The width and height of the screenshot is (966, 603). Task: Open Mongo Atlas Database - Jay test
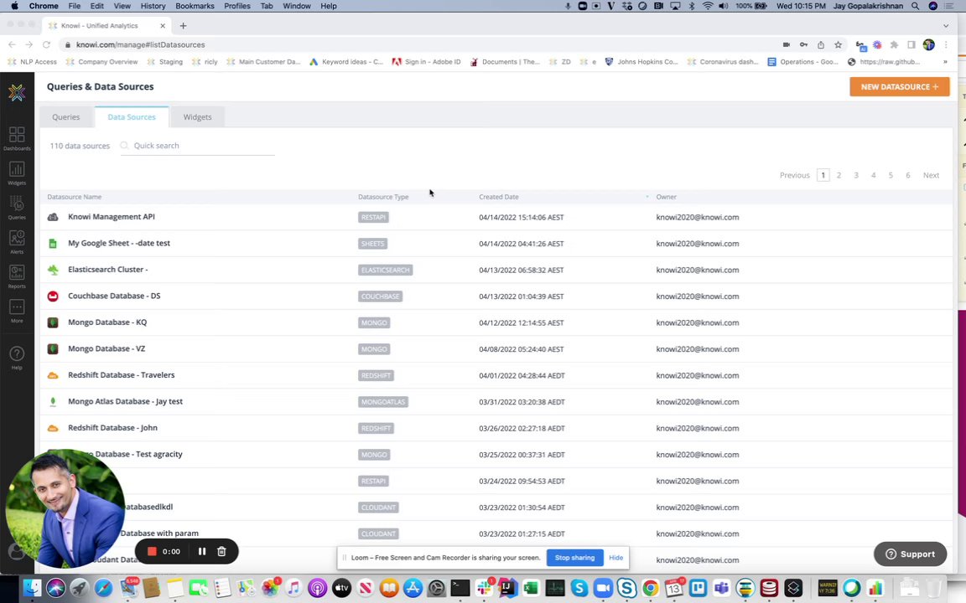(125, 401)
